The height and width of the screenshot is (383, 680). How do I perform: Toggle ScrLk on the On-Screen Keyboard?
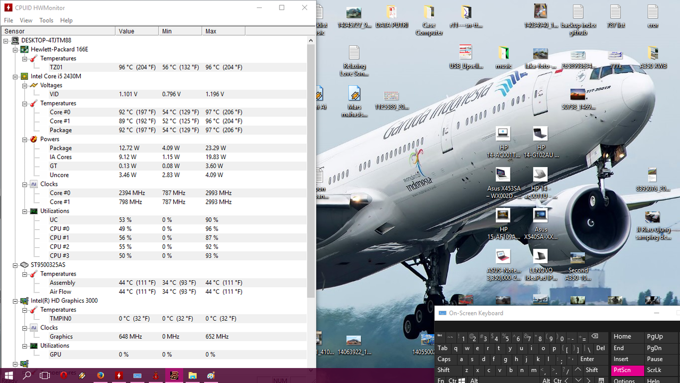[660, 370]
